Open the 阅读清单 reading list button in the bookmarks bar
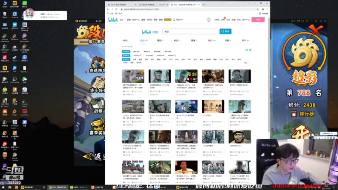 pyautogui.click(x=264, y=14)
